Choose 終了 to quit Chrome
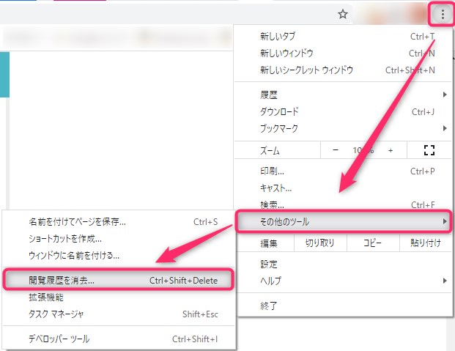The height and width of the screenshot is (351, 455). pyautogui.click(x=344, y=306)
